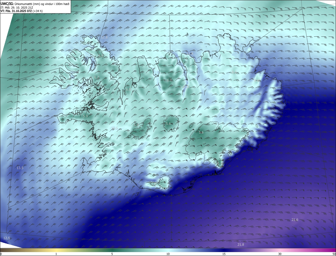The width and height of the screenshot is (336, 256).
Task: Click the 5 tick label on the color scale
Action: (112, 254)
